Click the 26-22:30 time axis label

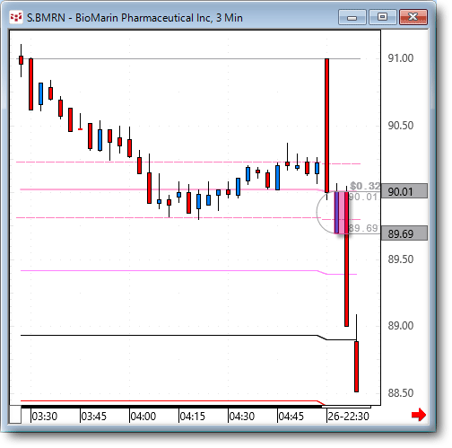click(x=349, y=417)
